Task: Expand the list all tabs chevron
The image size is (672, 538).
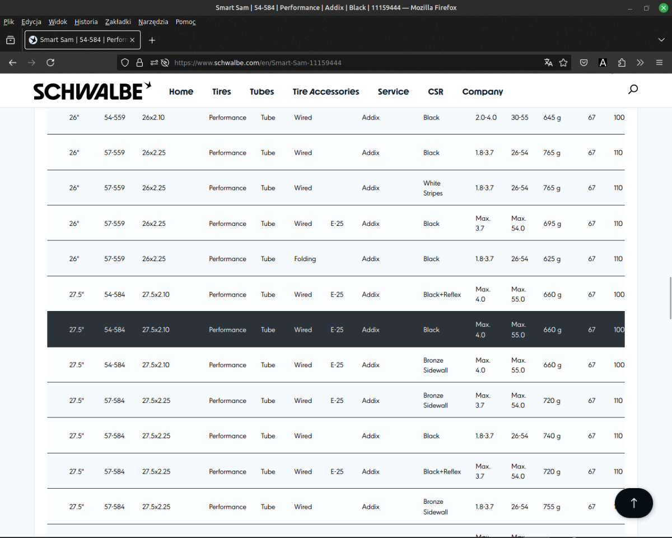Action: (x=661, y=40)
